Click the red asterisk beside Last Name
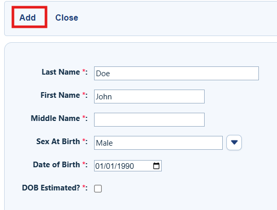 84,71
